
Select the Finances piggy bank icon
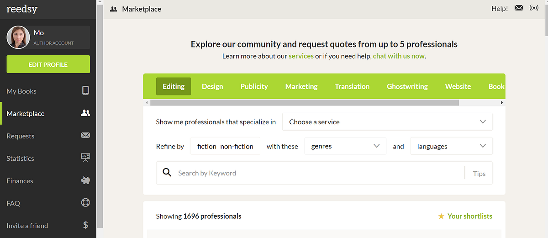85,180
